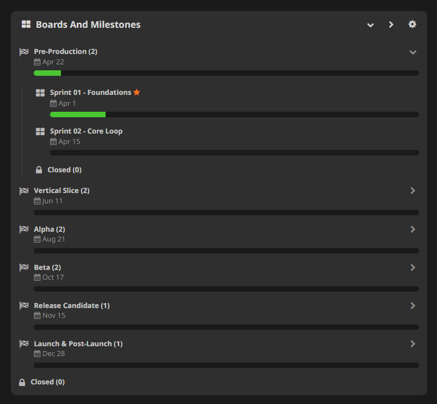Viewport: 437px width, 404px height.
Task: Open the Sprint 02 - Core Loop board
Action: pyautogui.click(x=86, y=131)
